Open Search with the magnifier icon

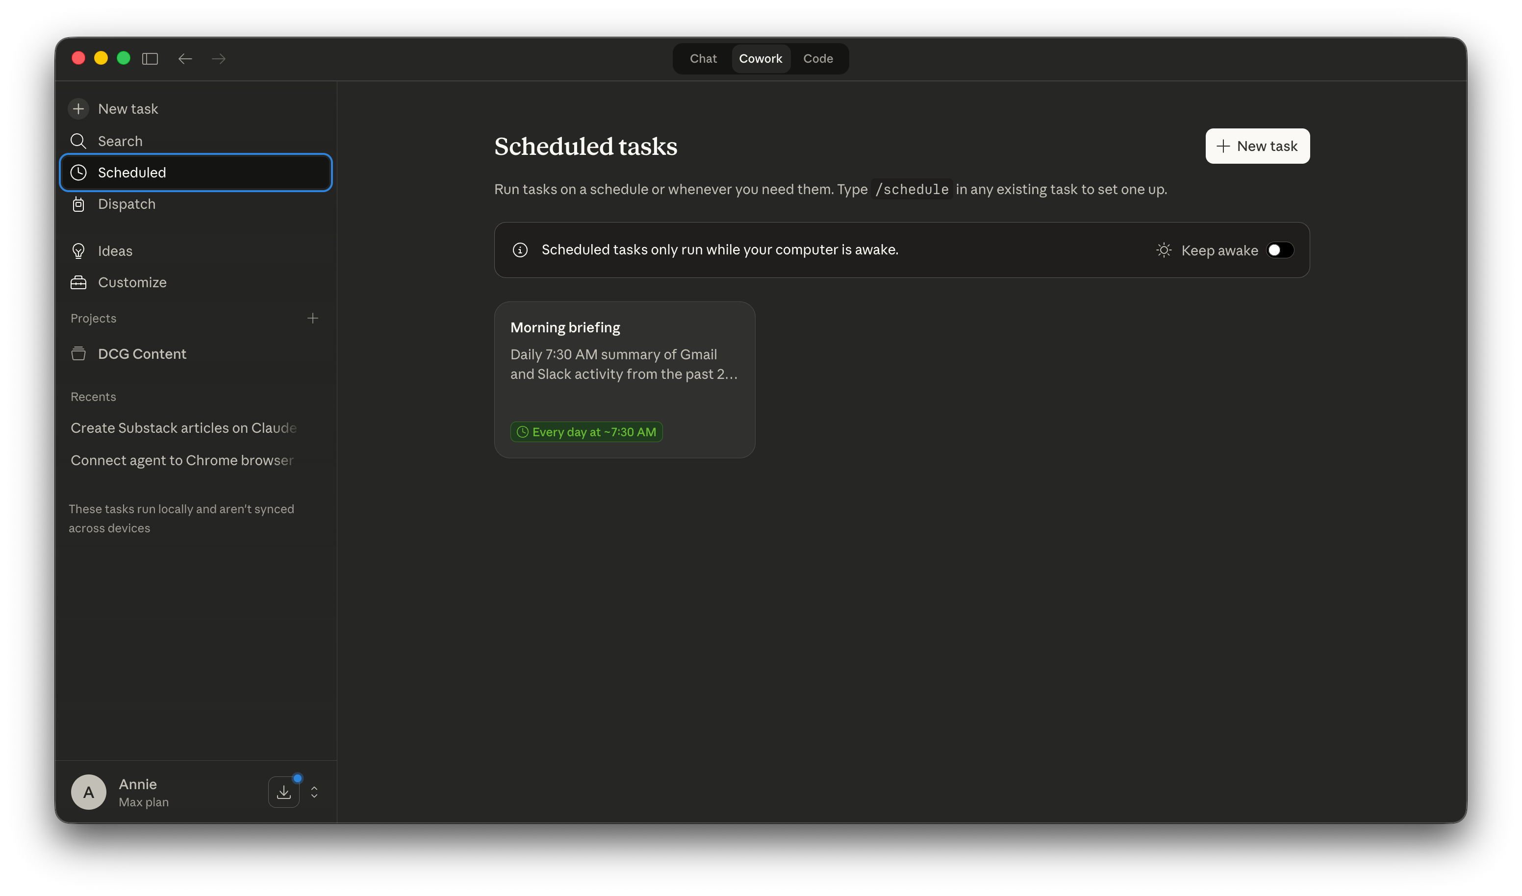(x=78, y=141)
